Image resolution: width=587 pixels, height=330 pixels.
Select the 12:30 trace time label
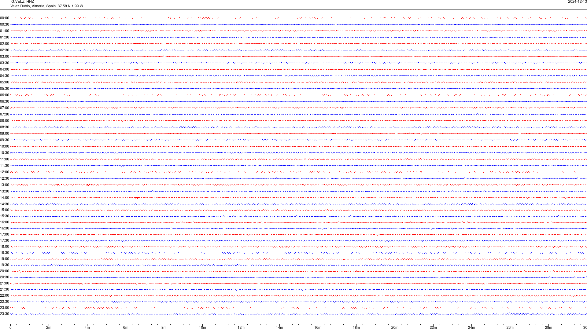5,178
